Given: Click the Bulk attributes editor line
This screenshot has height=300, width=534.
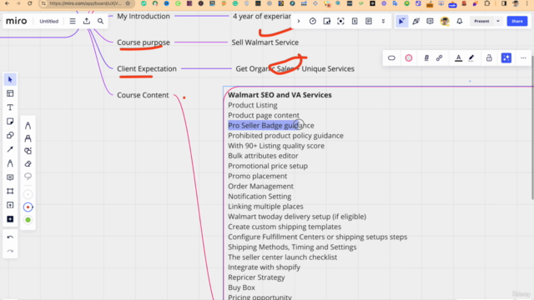Looking at the screenshot, I should (263, 156).
